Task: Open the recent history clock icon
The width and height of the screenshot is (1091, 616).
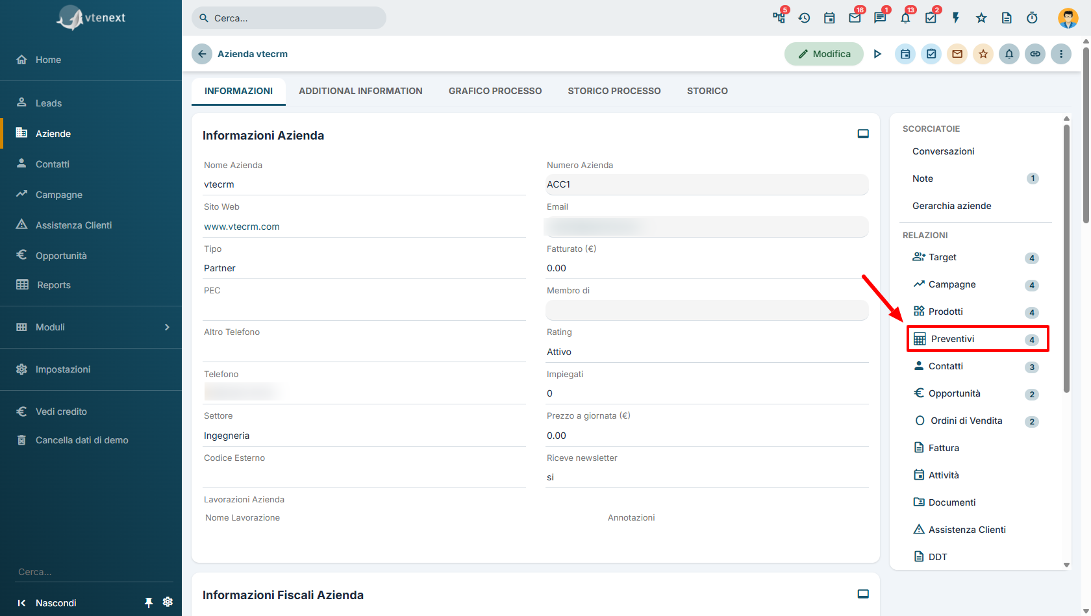Action: click(x=804, y=18)
